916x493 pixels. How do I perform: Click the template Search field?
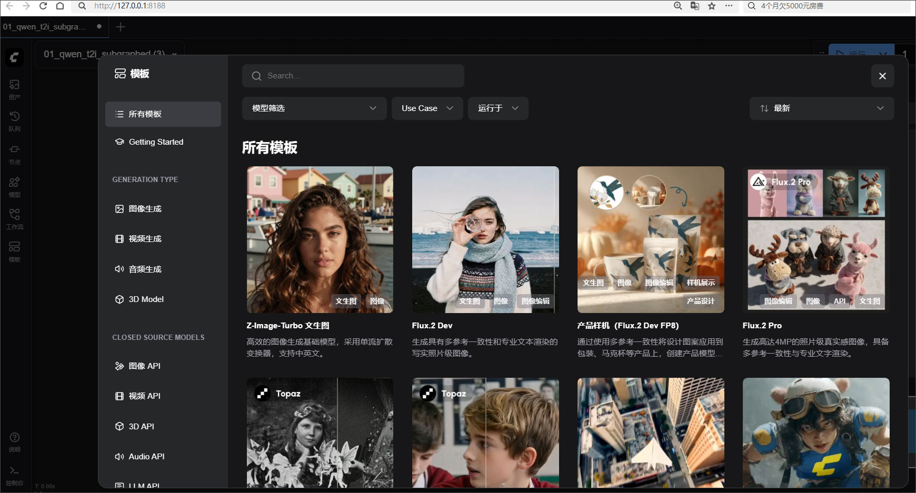(x=353, y=76)
